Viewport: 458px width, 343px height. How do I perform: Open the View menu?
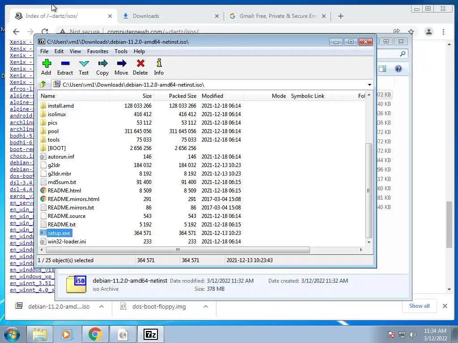75,51
